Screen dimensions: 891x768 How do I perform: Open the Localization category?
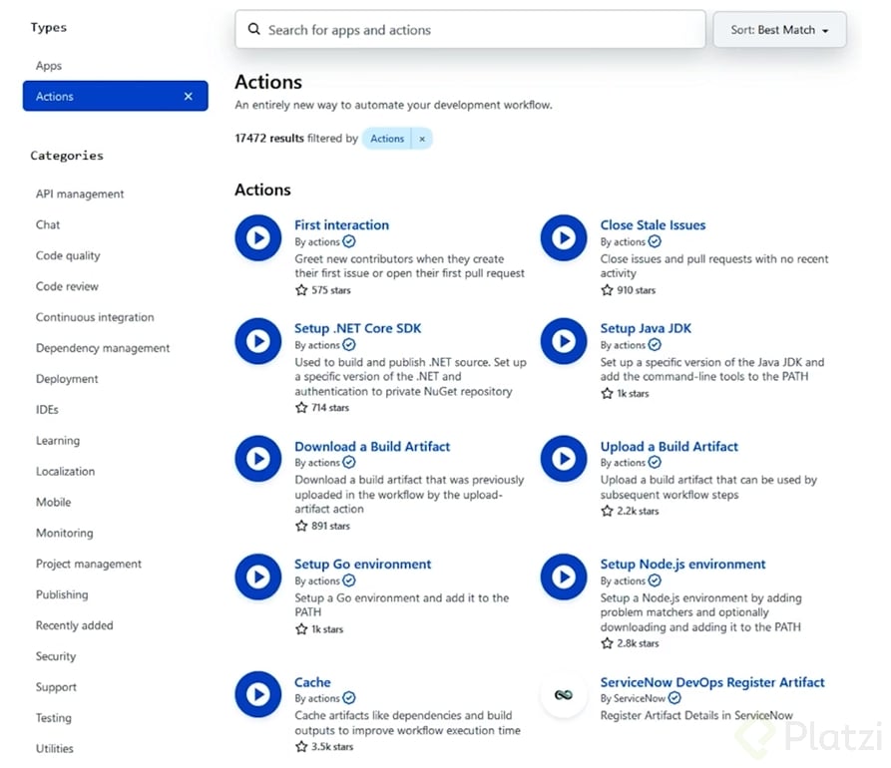[x=65, y=471]
